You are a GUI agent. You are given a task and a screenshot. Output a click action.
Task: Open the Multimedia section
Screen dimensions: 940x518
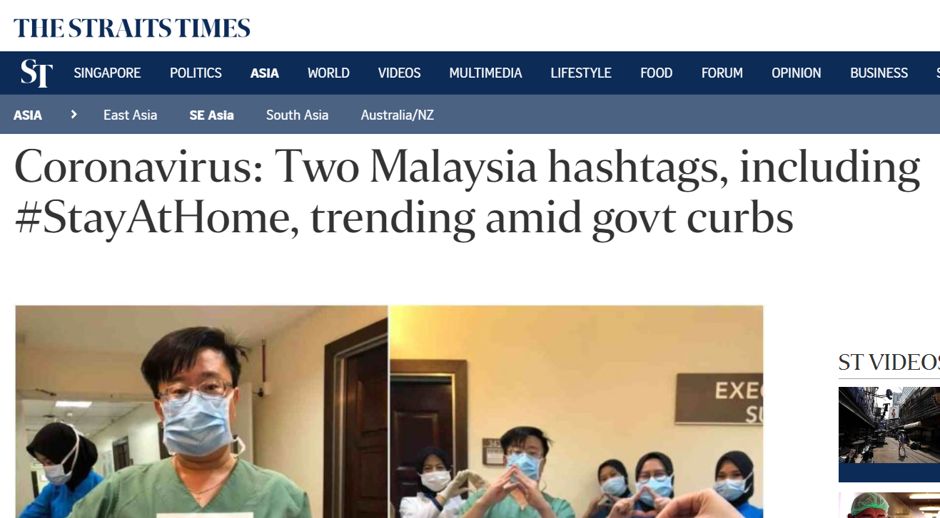coord(485,73)
